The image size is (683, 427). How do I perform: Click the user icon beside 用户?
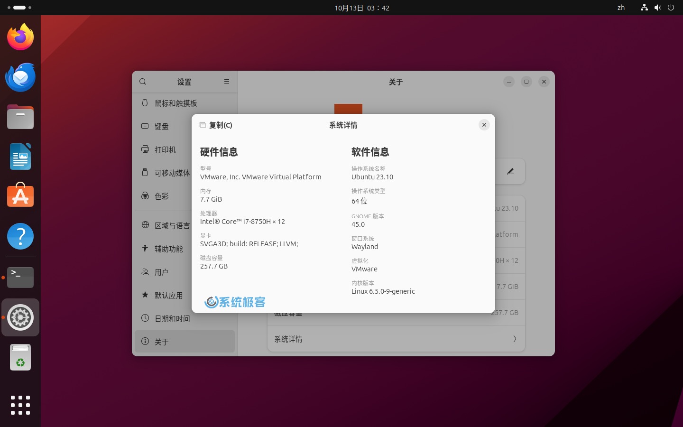click(x=145, y=271)
